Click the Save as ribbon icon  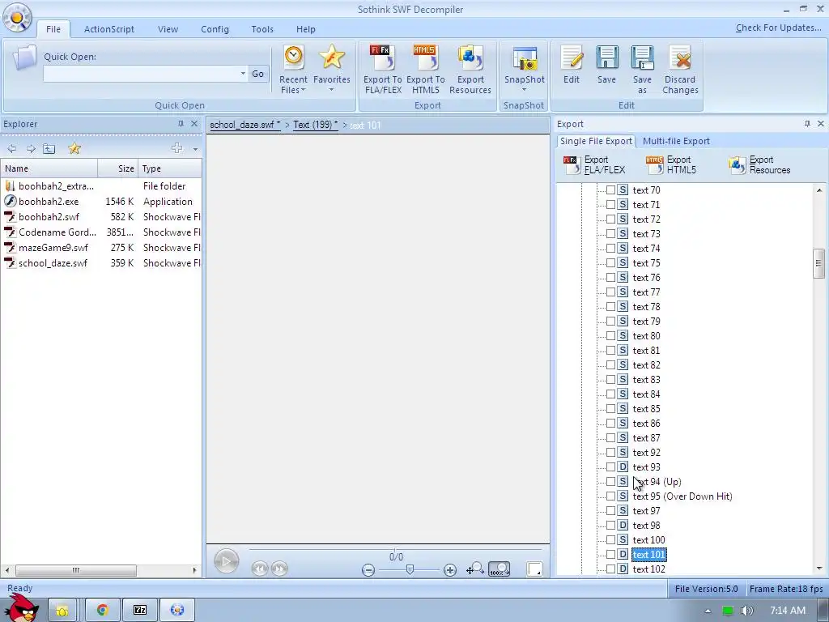pos(642,70)
